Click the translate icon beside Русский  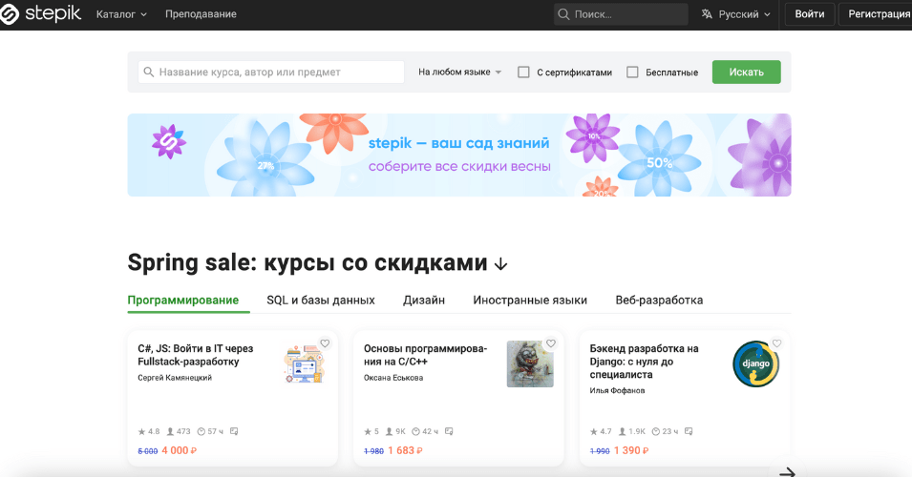[707, 14]
